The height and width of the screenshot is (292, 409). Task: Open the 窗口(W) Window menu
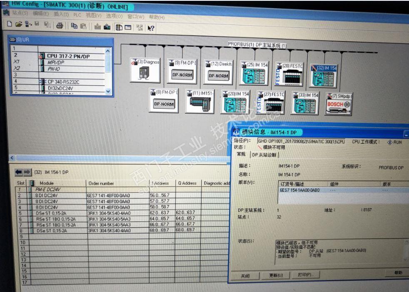(136, 17)
